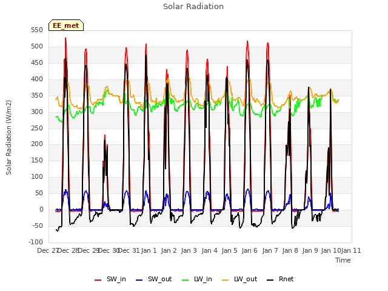Viewport: 388px width, 291px height.
Task: Click the Solar Radiation (W/m2) y-axis label
Action: (x=8, y=138)
